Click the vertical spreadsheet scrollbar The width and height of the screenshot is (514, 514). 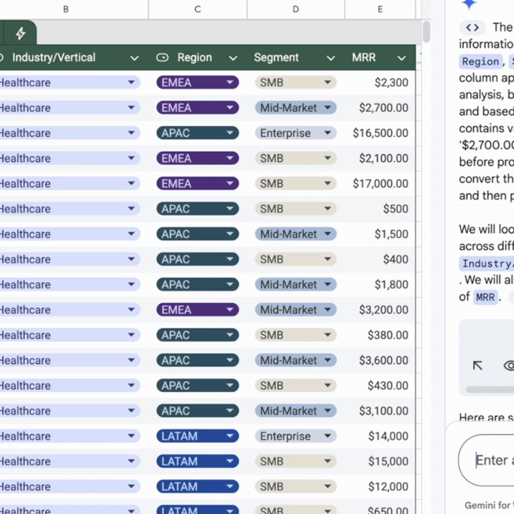(x=427, y=33)
